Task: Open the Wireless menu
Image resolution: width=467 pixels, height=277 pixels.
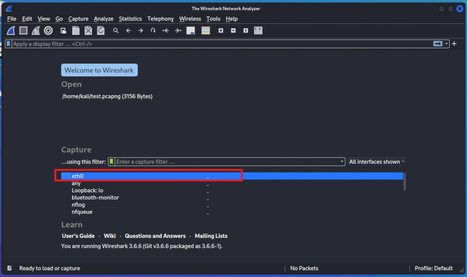Action: (190, 19)
